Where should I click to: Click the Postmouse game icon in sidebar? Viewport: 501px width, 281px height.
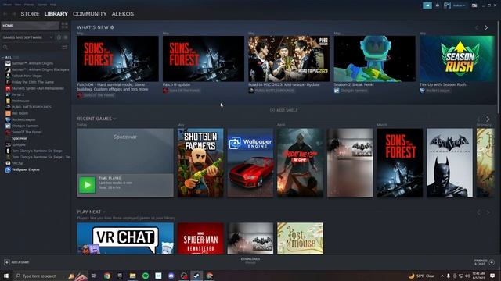click(8, 101)
